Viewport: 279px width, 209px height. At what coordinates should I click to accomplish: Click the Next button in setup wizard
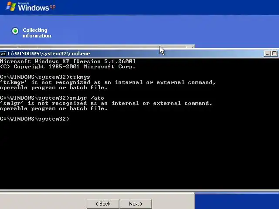click(x=136, y=204)
